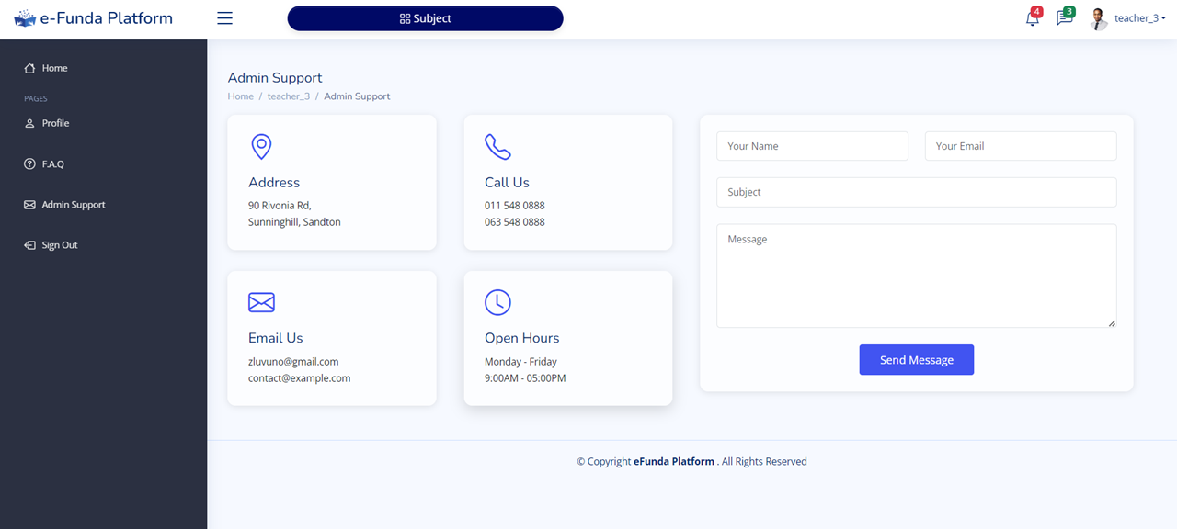Toggle sidebar with hamburger menu icon
Viewport: 1177px width, 529px height.
224,18
